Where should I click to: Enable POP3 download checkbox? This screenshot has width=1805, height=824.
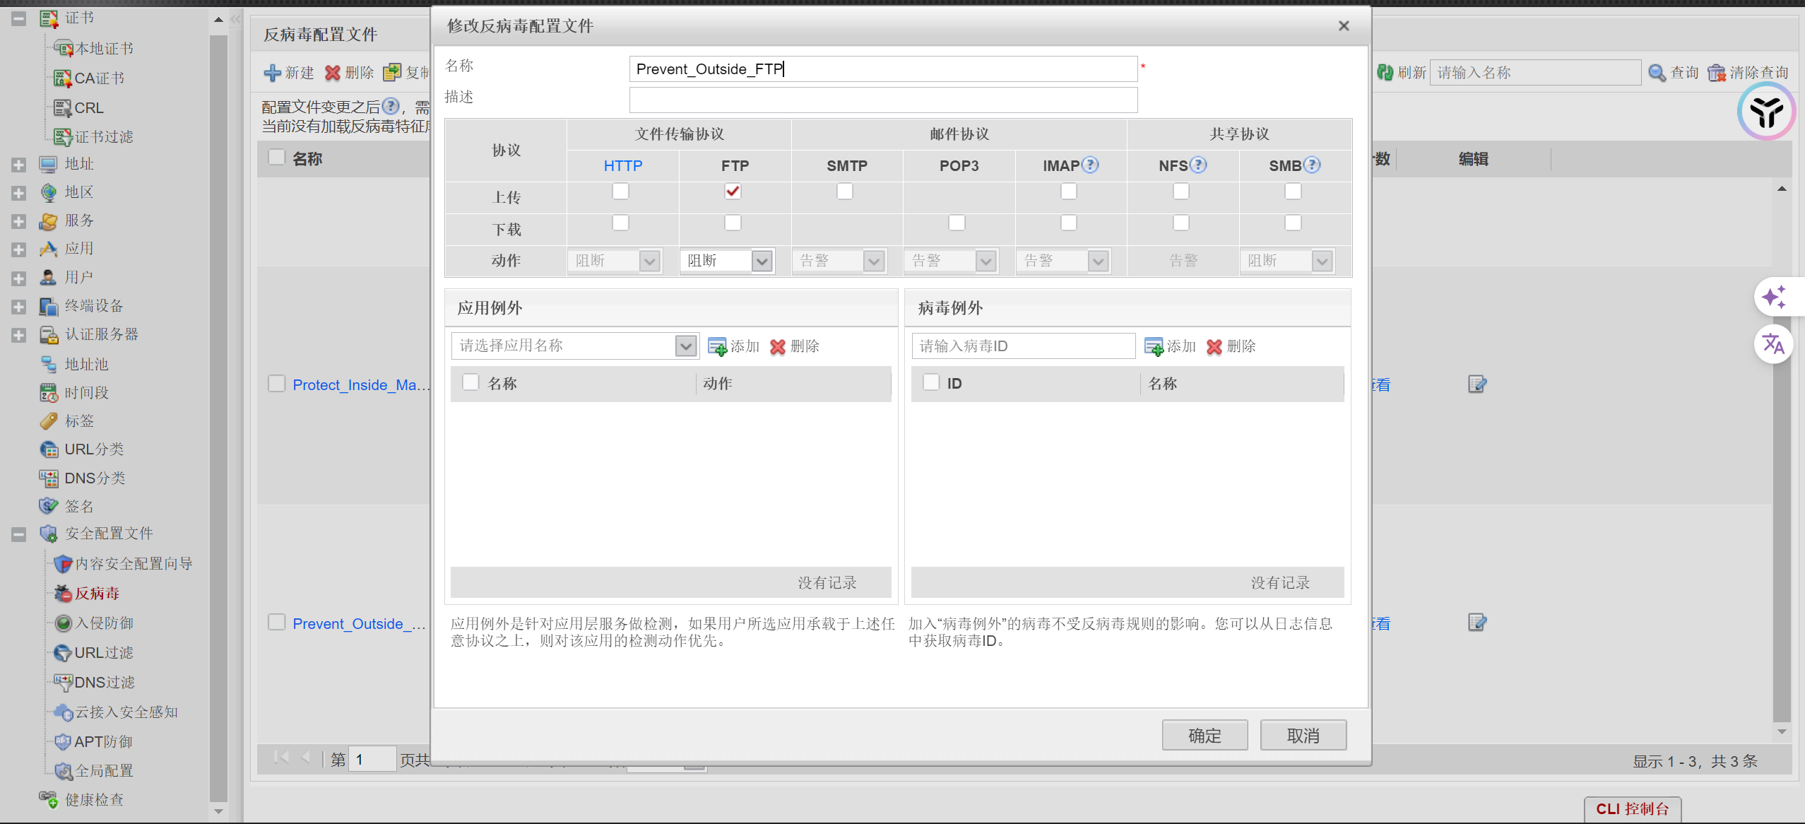tap(957, 223)
